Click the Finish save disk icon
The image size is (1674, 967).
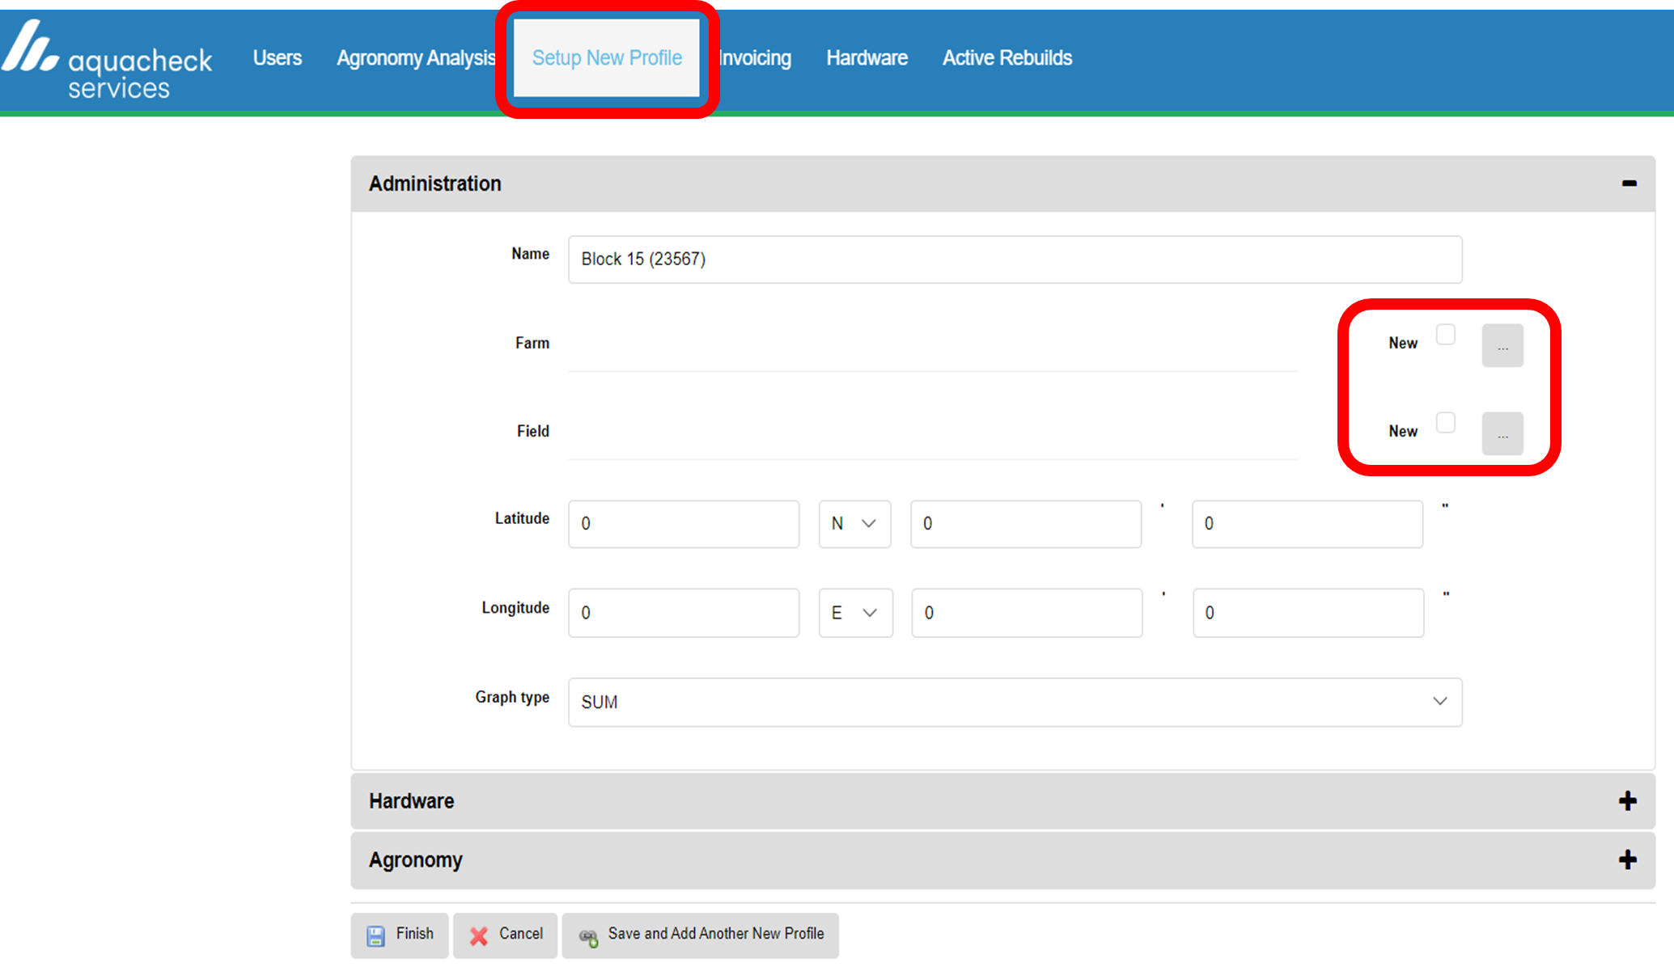pyautogui.click(x=375, y=935)
